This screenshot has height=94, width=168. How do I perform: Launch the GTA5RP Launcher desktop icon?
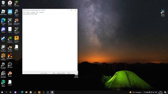click(x=10, y=48)
